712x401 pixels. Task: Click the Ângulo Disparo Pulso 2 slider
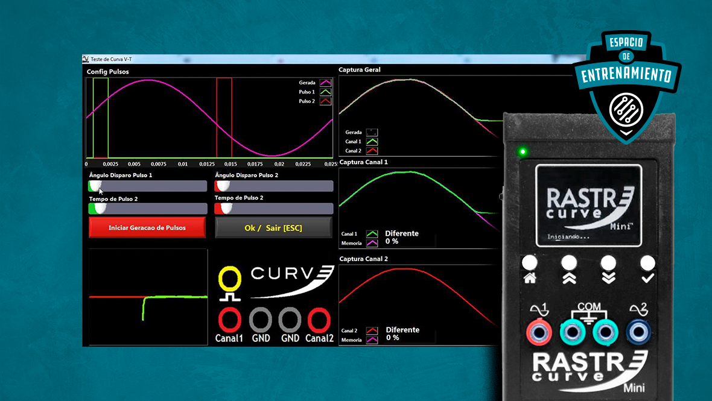coord(273,186)
